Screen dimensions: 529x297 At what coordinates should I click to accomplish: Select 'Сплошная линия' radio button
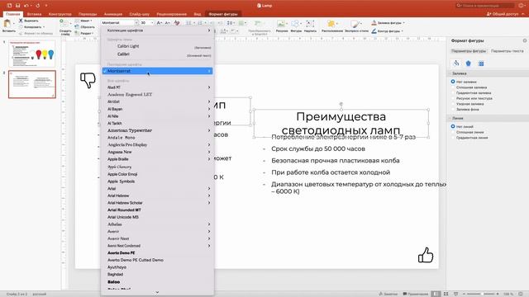coord(453,132)
